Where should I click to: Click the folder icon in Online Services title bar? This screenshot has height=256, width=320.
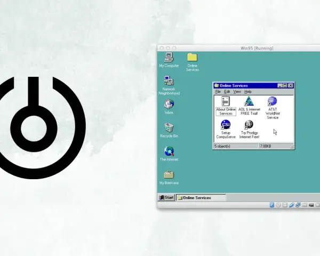(x=217, y=85)
